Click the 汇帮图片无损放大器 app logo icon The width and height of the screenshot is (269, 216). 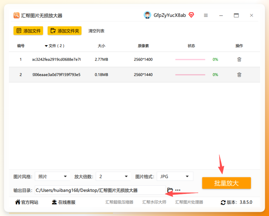16,15
